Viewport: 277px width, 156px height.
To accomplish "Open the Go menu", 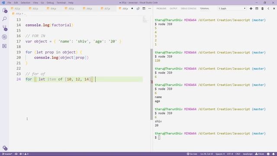I will tap(42, 3).
